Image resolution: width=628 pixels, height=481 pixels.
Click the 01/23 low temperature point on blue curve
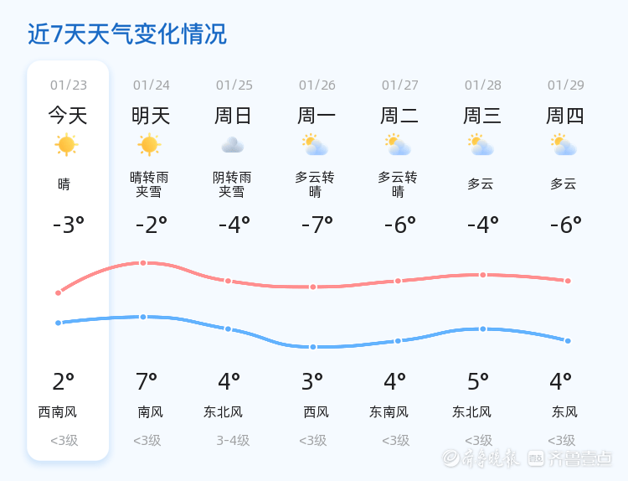(x=58, y=323)
